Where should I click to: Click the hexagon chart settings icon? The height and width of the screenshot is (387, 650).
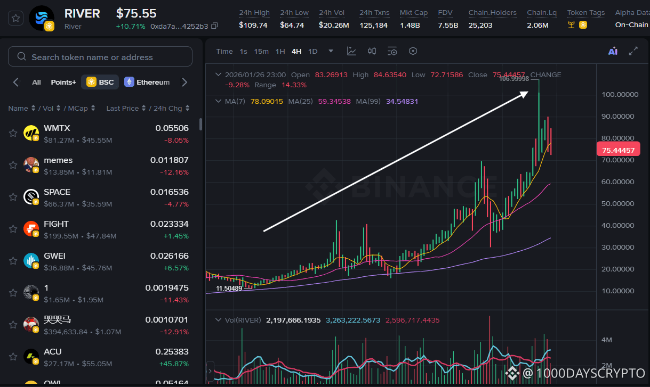(x=413, y=51)
